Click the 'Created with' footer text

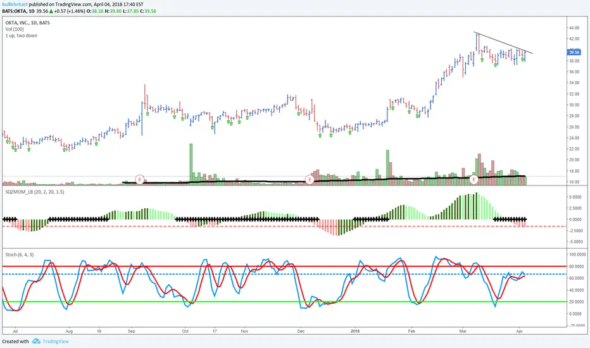click(x=15, y=341)
